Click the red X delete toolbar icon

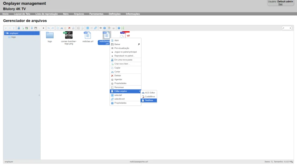pyautogui.click(x=70, y=28)
